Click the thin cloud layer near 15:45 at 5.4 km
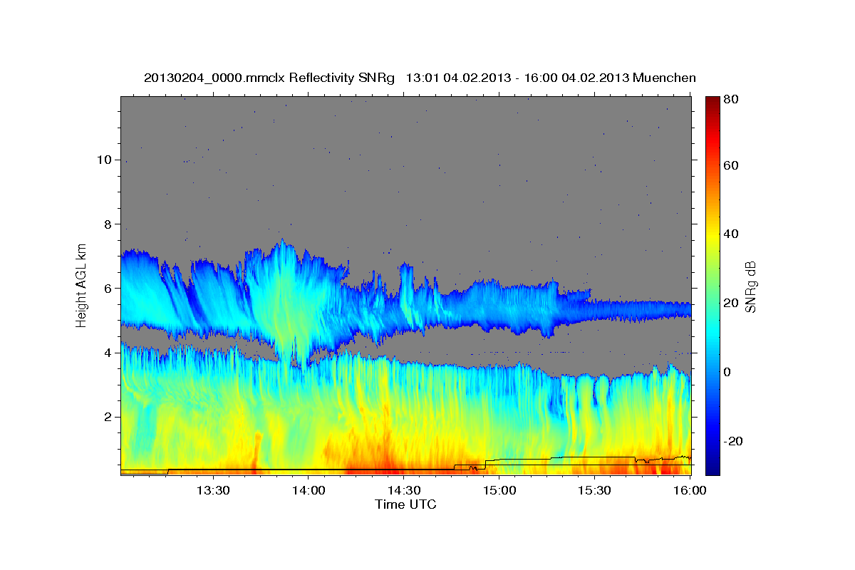The width and height of the screenshot is (855, 570). click(641, 309)
